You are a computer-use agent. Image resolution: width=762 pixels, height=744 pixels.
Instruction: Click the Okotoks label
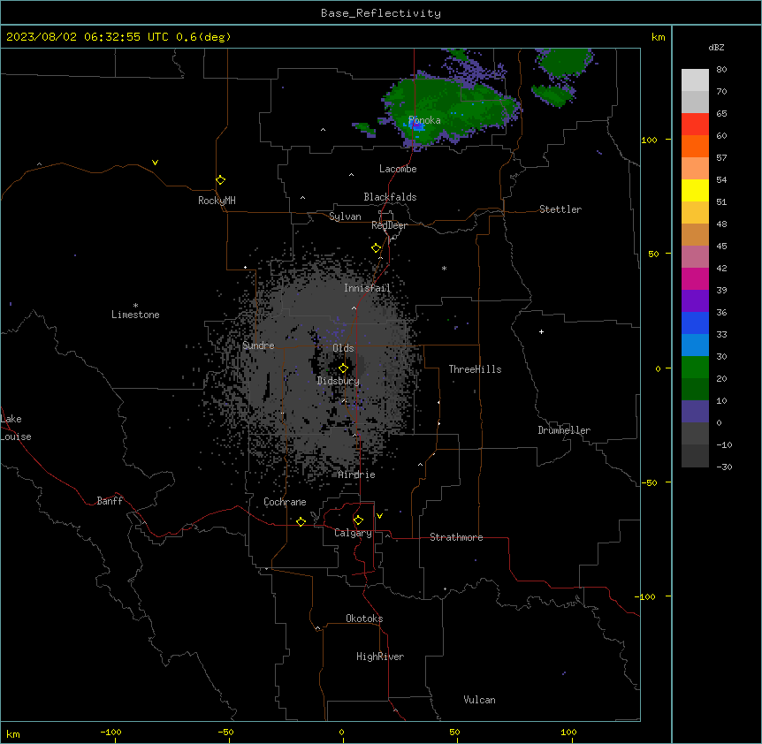(364, 619)
